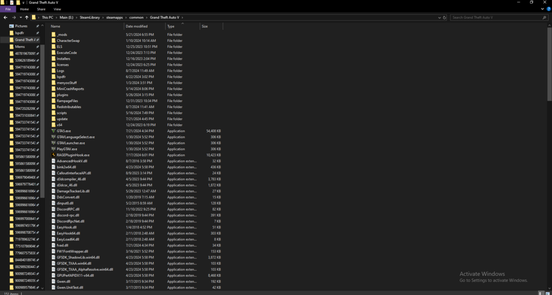Image resolution: width=552 pixels, height=295 pixels.
Task: Select the scripts folder icon
Action: [54, 113]
